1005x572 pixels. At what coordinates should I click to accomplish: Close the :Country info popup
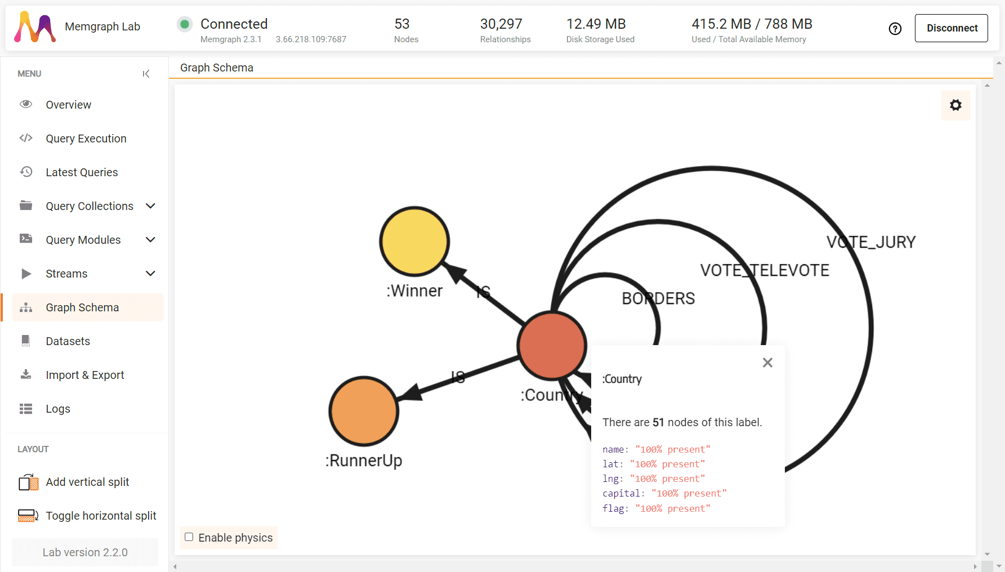[x=767, y=363]
